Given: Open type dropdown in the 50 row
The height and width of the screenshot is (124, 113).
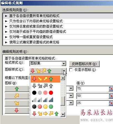Looking at the screenshot, I should (x=71, y=96).
